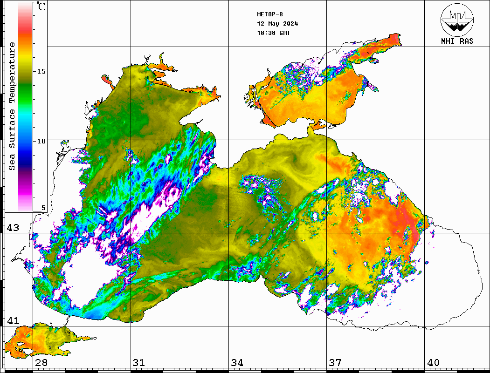The width and height of the screenshot is (490, 373).
Task: Click the '10' value on temperature scale
Action: point(41,141)
